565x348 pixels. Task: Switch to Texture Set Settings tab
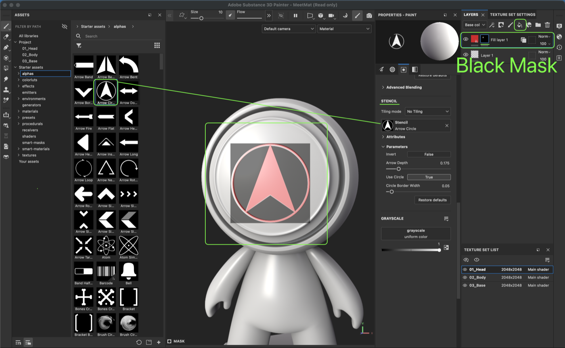click(513, 15)
